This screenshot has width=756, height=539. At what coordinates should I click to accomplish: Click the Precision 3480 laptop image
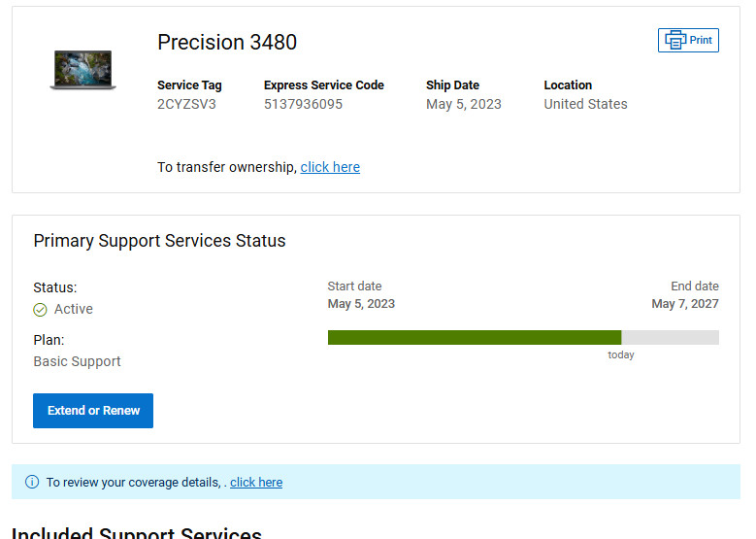click(x=82, y=70)
